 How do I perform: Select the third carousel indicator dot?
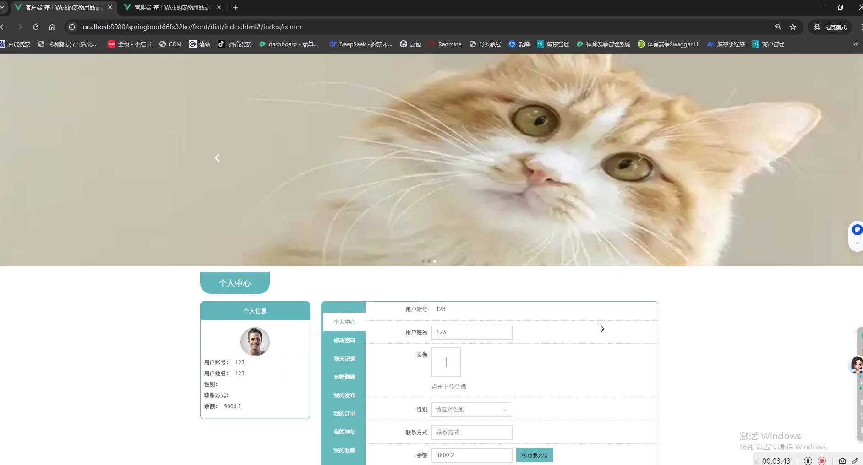tap(435, 261)
